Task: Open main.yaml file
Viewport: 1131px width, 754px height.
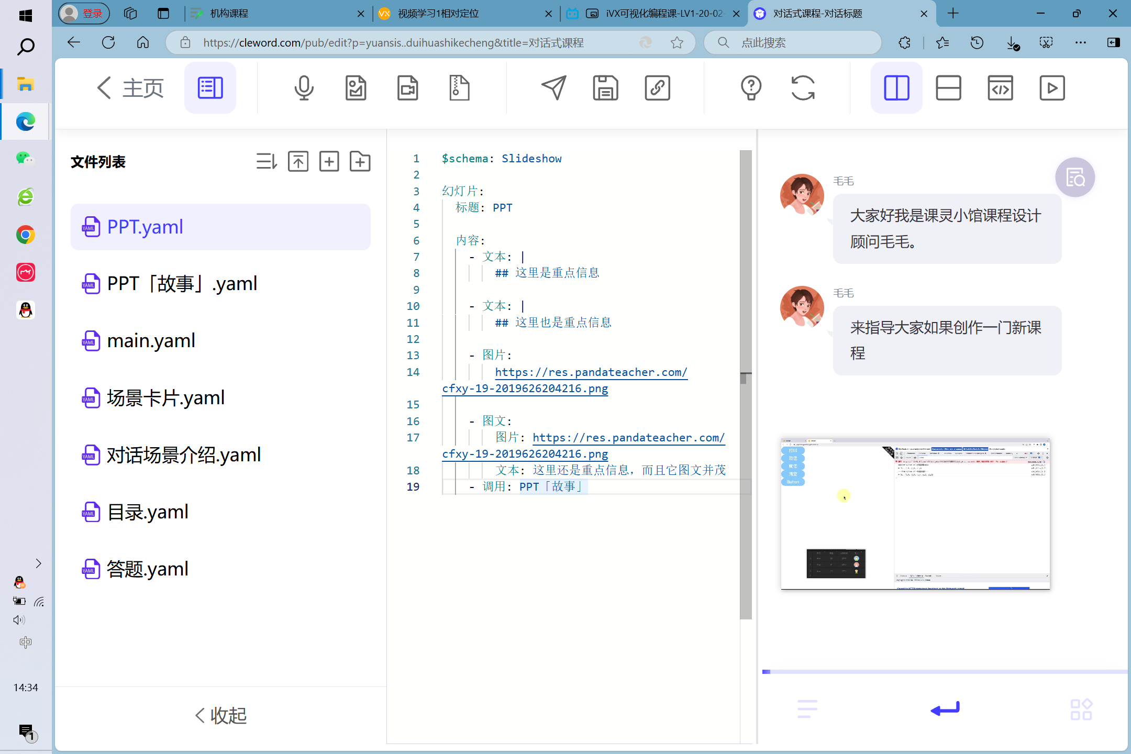Action: pos(220,341)
